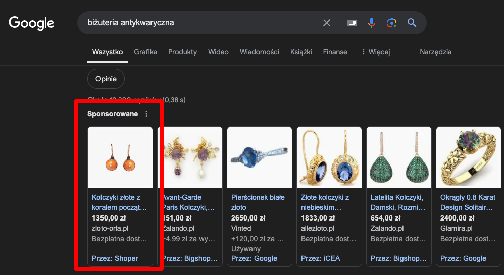The image size is (504, 275).
Task: Open Google Lens image search
Action: (x=391, y=23)
